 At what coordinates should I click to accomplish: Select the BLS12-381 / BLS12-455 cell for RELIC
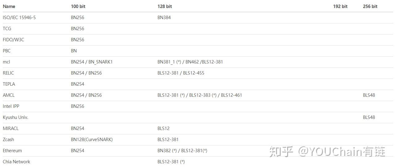181,73
